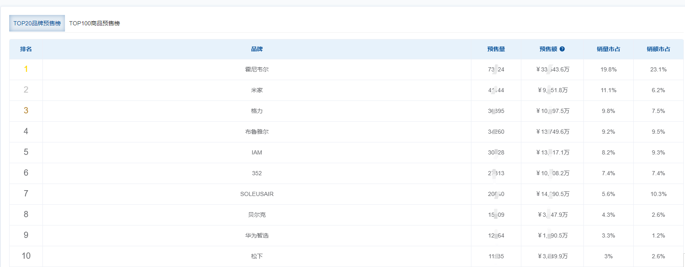Click 销额市占 value 7.5%
Viewport: 685px width, 267px height.
coord(658,111)
